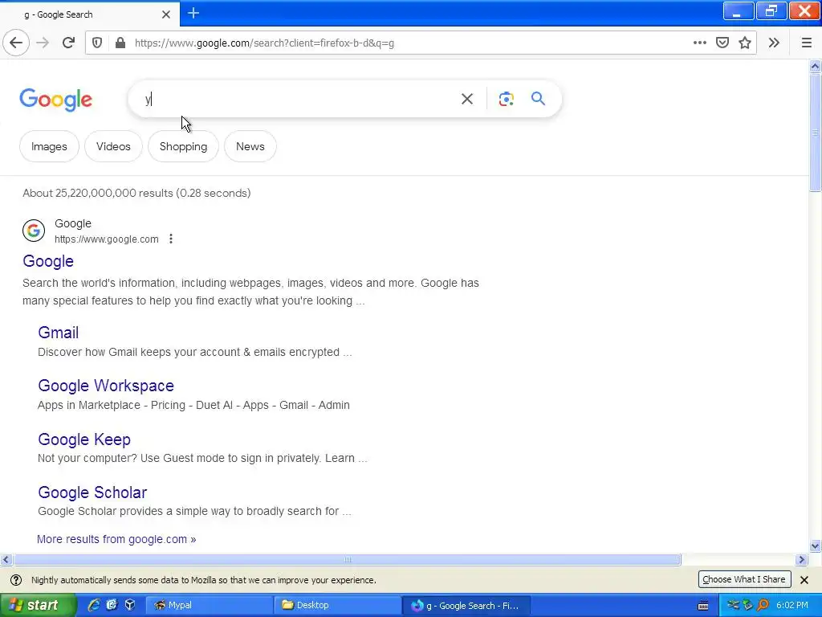Open the page actions three-dot menu

click(x=699, y=43)
